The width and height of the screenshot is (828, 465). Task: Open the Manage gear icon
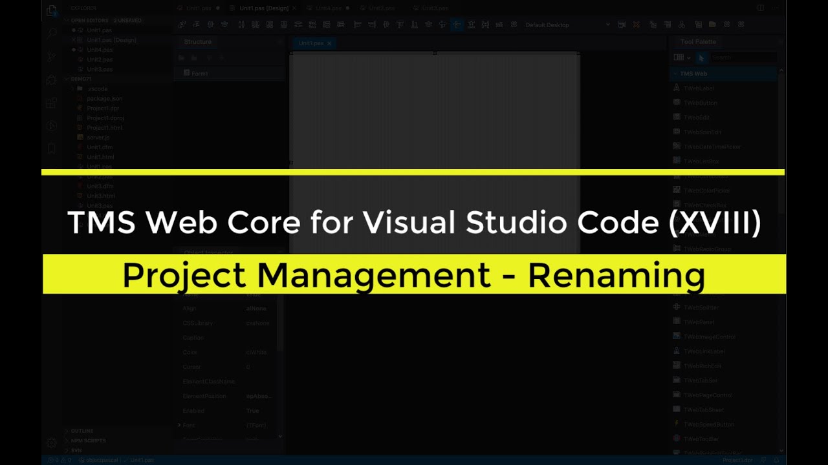click(52, 443)
